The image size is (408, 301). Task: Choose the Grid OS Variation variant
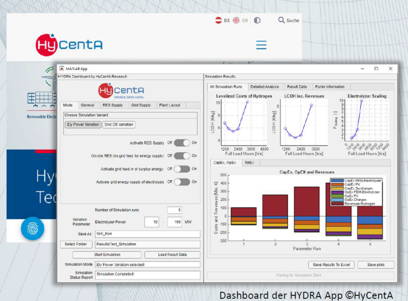119,125
